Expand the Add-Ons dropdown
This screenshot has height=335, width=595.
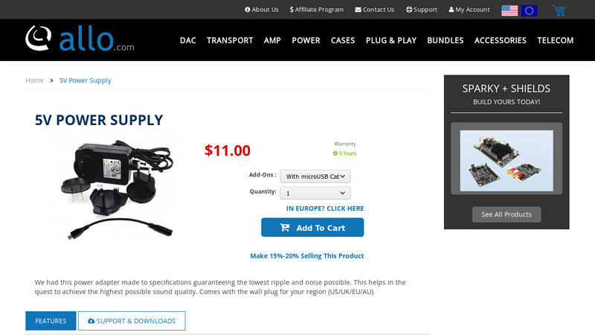tap(315, 176)
